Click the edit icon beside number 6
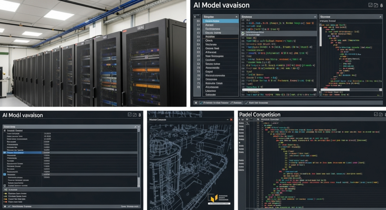The height and width of the screenshot is (210, 386). click(x=376, y=5)
